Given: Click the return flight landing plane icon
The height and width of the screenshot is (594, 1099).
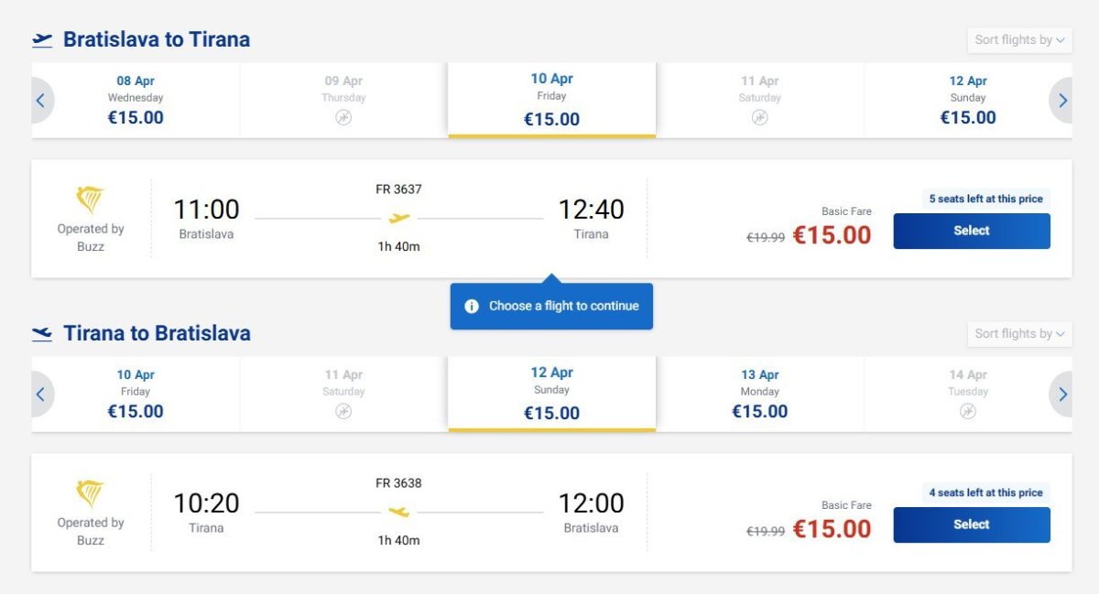Looking at the screenshot, I should (42, 333).
